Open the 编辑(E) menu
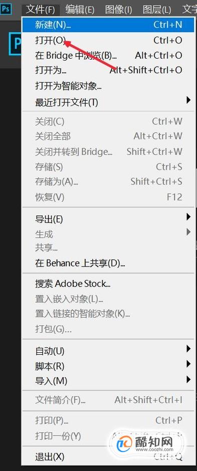Screen dimensions: 197x471 80,10
